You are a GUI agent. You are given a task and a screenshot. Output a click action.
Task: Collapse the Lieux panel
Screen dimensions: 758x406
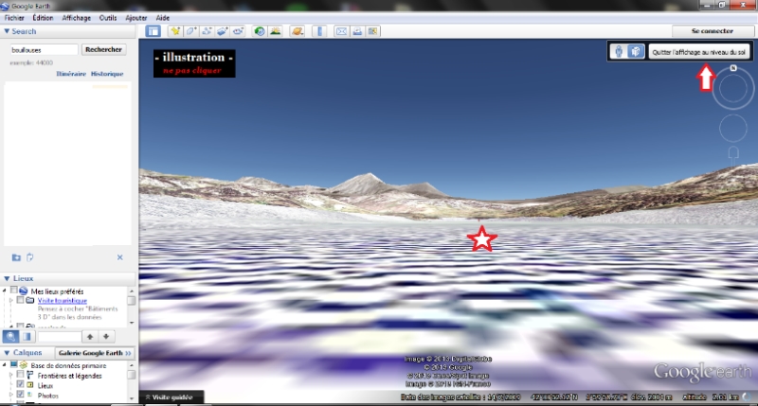pyautogui.click(x=8, y=279)
